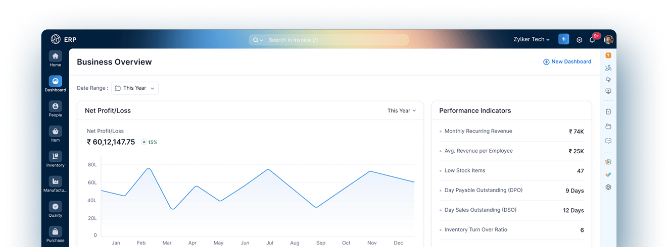
Task: Click Inventory Turn Over Ratio row
Action: (511, 230)
